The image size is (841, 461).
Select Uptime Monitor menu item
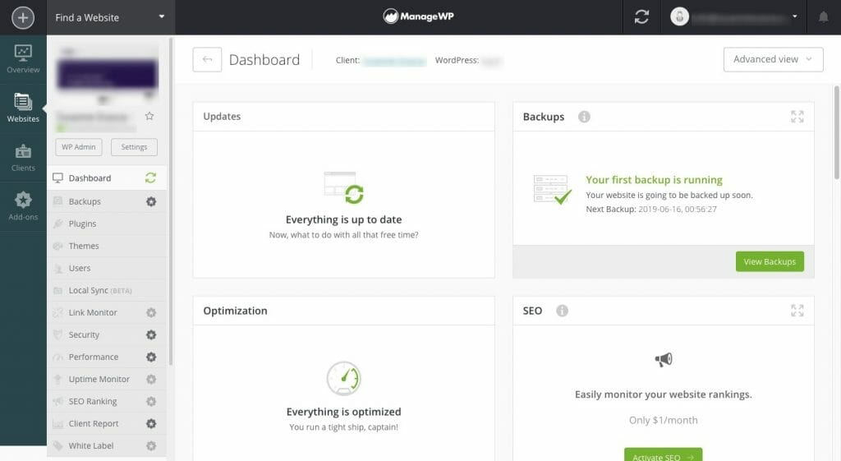click(x=107, y=379)
